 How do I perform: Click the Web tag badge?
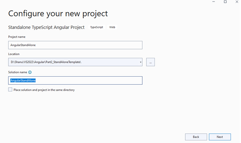(112, 27)
